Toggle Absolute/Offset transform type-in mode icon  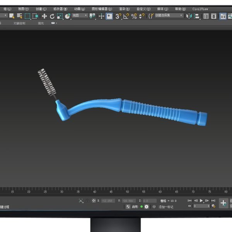[x=94, y=201]
